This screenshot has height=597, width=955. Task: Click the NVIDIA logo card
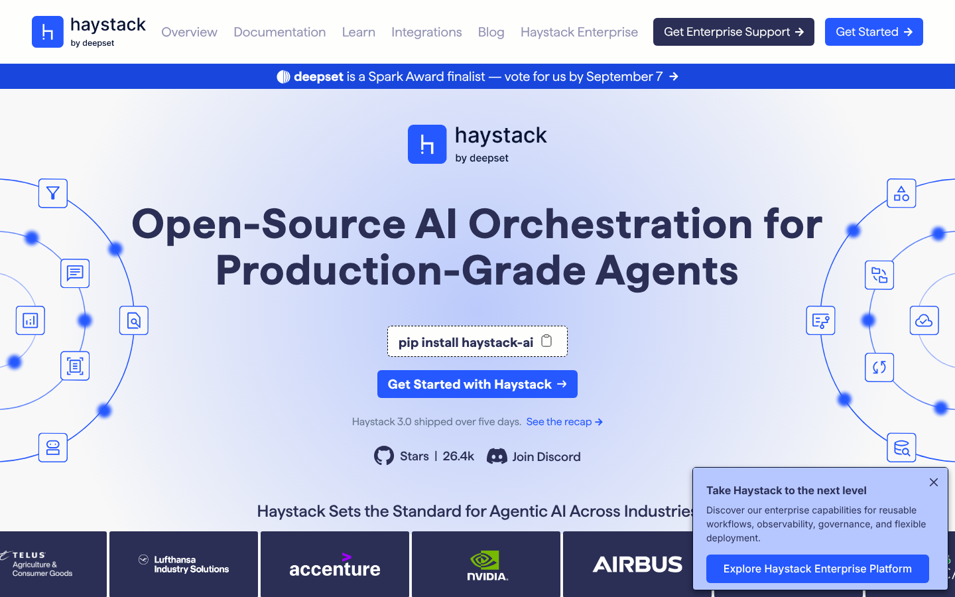point(486,564)
